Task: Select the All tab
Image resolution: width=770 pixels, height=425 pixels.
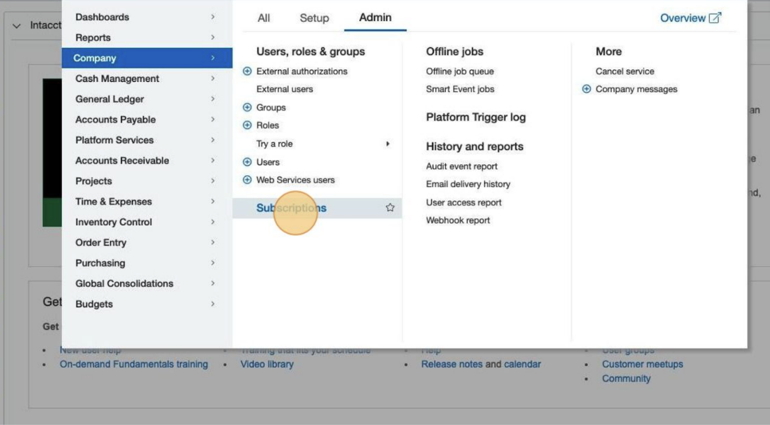Action: pyautogui.click(x=264, y=18)
